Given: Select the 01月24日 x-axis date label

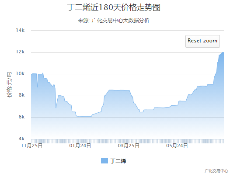Looking at the screenshot, I should pos(80,146).
